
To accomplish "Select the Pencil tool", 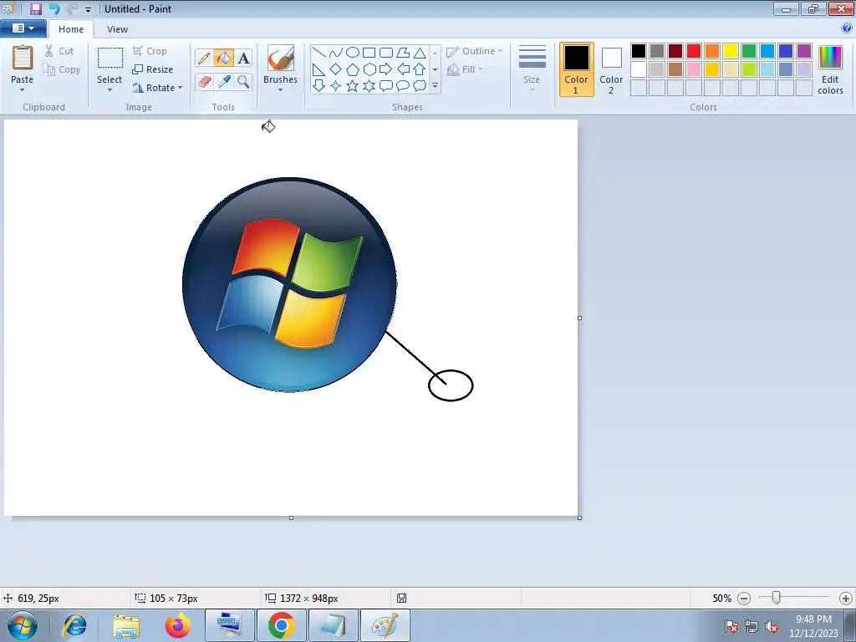I will pyautogui.click(x=204, y=58).
